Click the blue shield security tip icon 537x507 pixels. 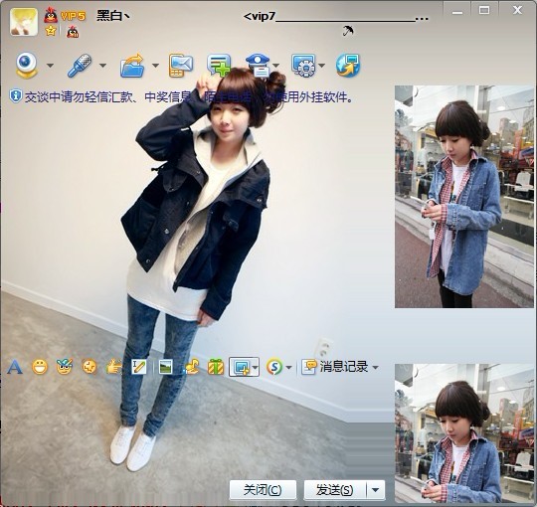coord(16,96)
